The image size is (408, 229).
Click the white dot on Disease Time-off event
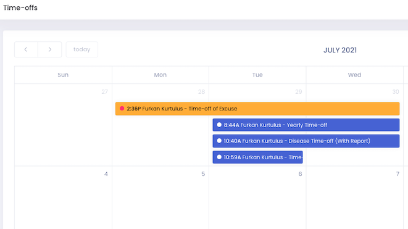[x=219, y=141]
